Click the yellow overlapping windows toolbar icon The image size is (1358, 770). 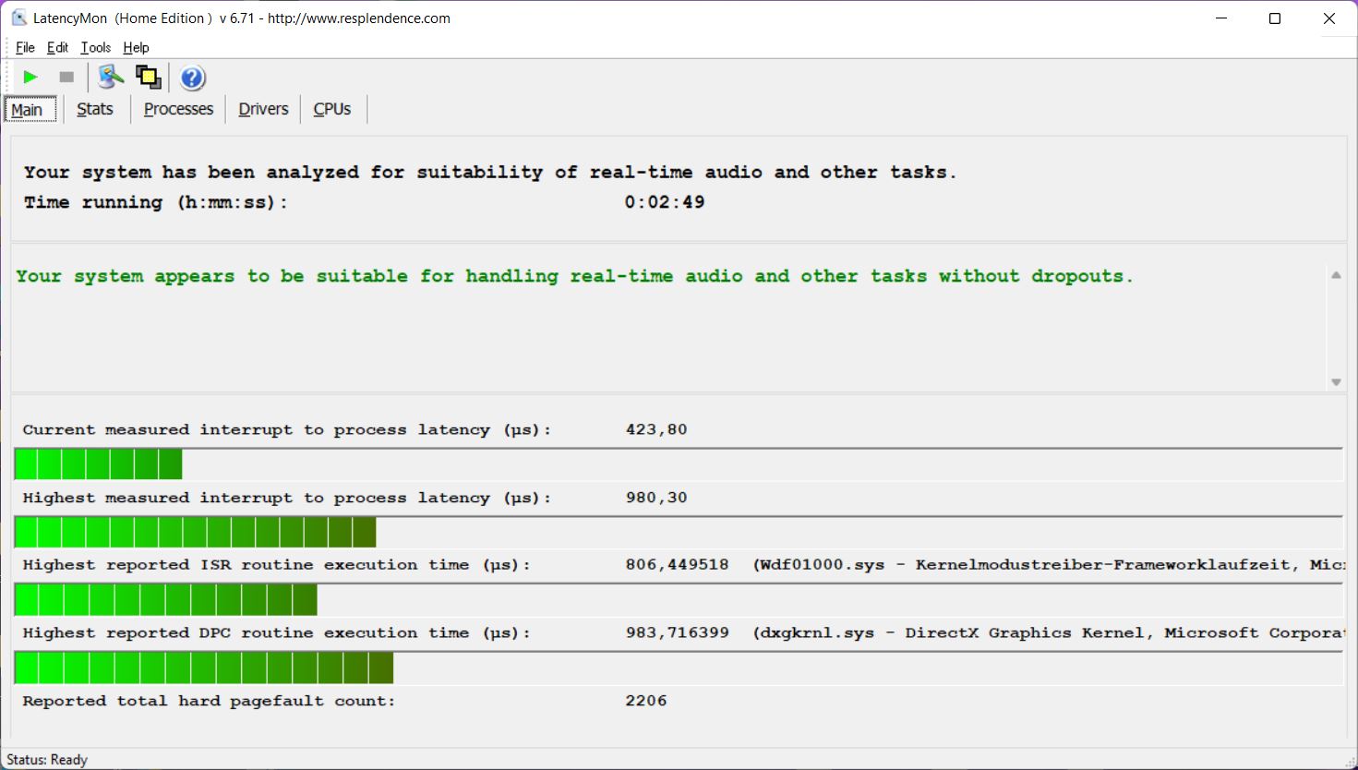149,78
